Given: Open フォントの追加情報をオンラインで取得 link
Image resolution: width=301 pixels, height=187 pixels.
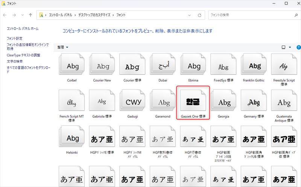Looking at the screenshot, I should click(28, 47).
